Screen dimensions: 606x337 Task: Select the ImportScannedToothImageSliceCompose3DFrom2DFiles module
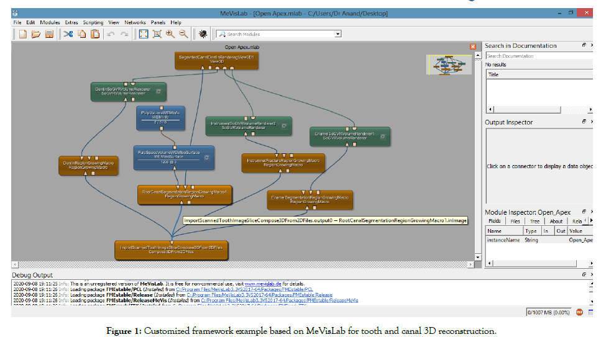(x=172, y=249)
